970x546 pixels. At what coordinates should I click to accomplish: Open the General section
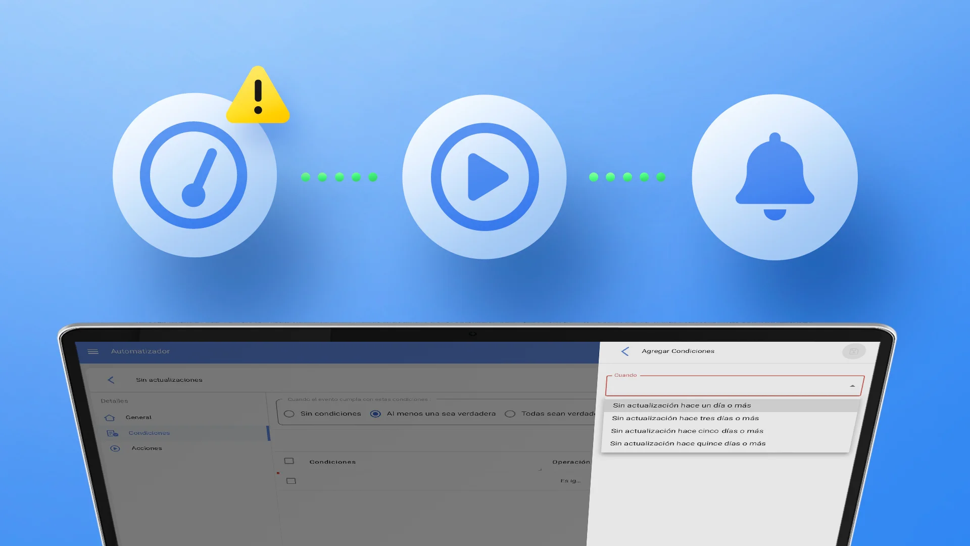138,418
